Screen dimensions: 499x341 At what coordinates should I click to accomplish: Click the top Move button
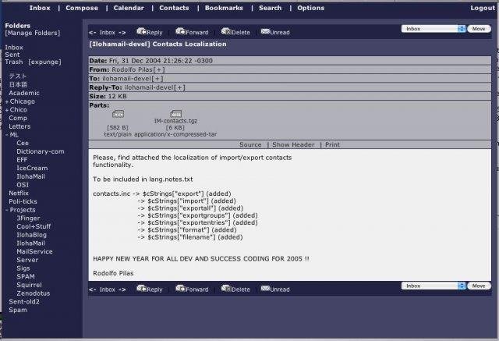pos(479,29)
